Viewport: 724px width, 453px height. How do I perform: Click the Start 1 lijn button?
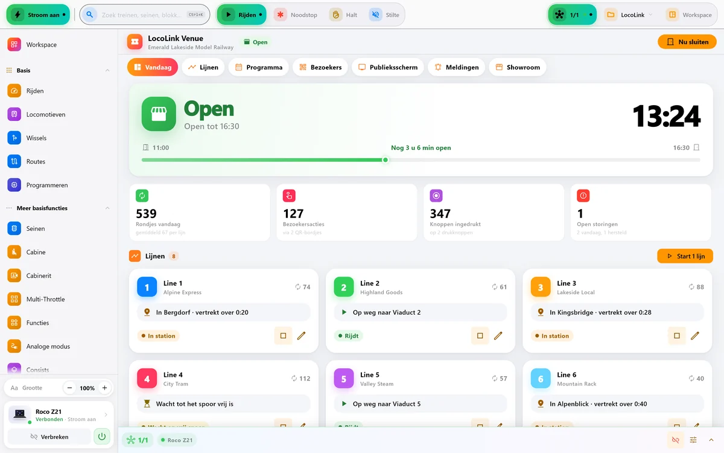click(x=685, y=256)
